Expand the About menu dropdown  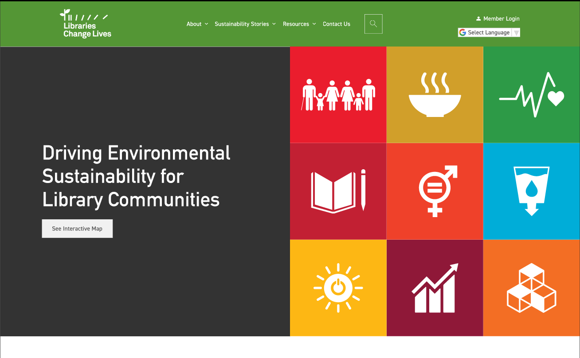tap(197, 24)
